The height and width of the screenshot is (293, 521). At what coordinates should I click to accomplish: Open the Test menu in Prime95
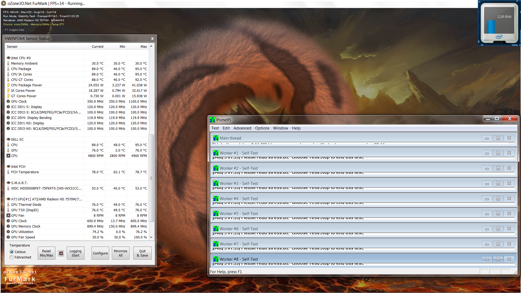(x=215, y=128)
